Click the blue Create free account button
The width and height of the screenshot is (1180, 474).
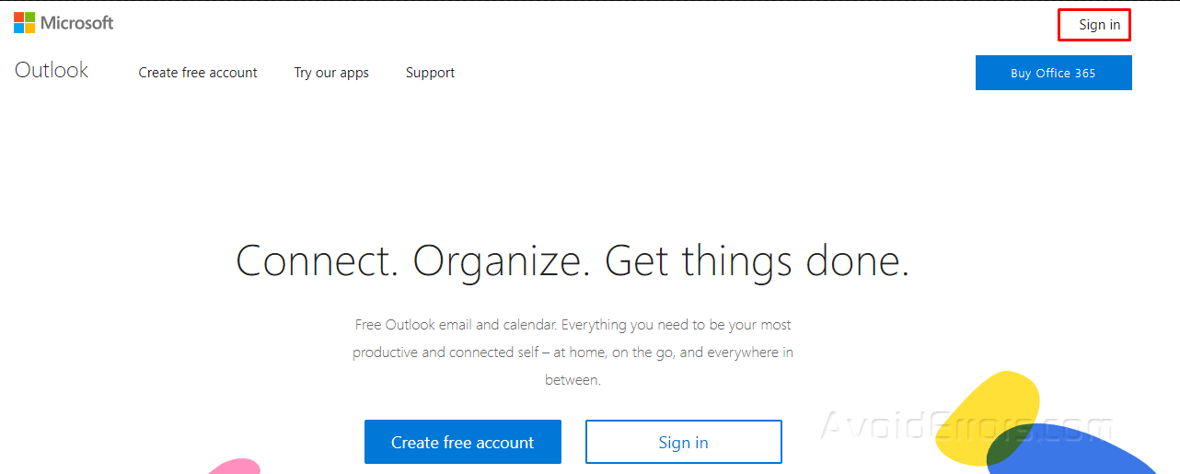[462, 442]
